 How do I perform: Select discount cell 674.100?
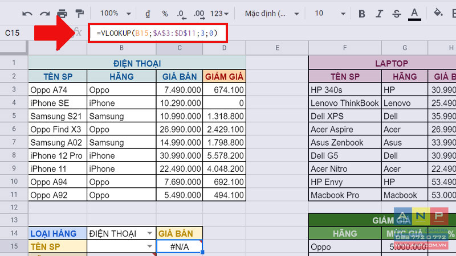[x=224, y=90]
